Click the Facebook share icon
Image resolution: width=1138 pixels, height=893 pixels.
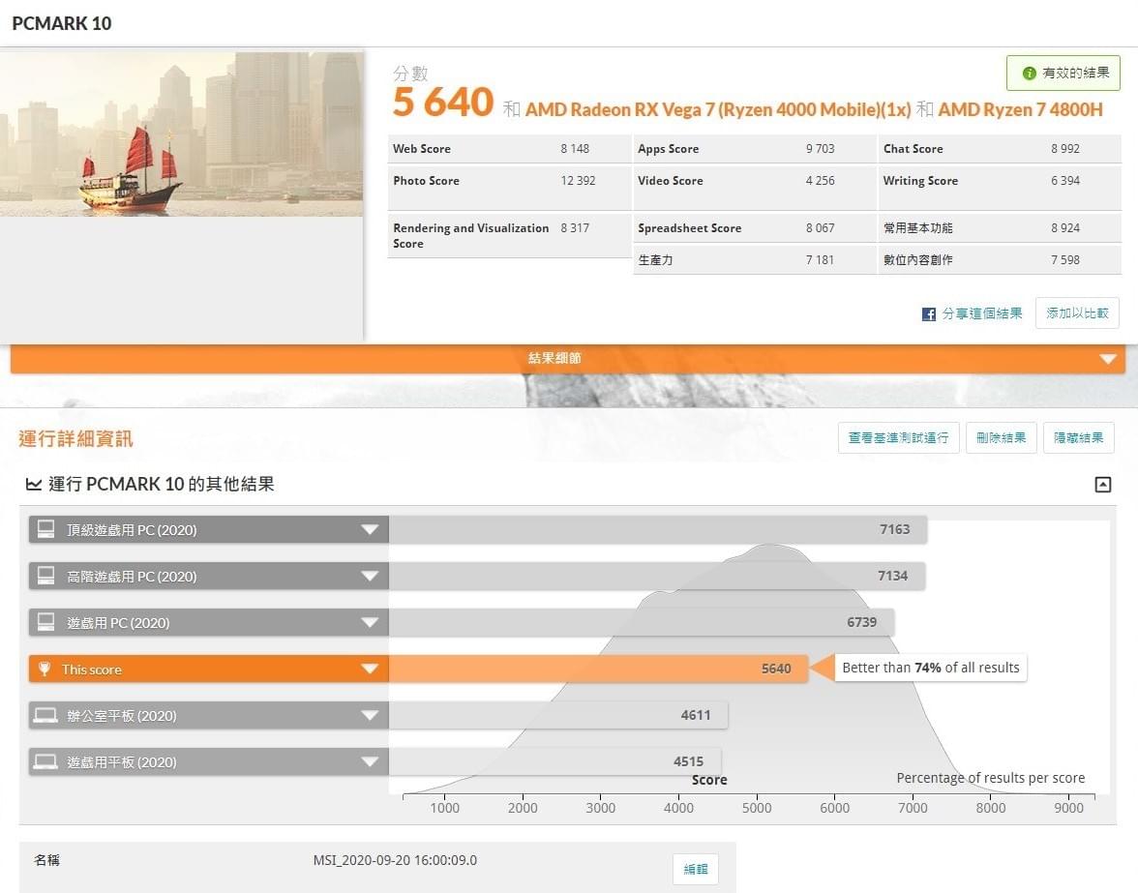[x=928, y=314]
